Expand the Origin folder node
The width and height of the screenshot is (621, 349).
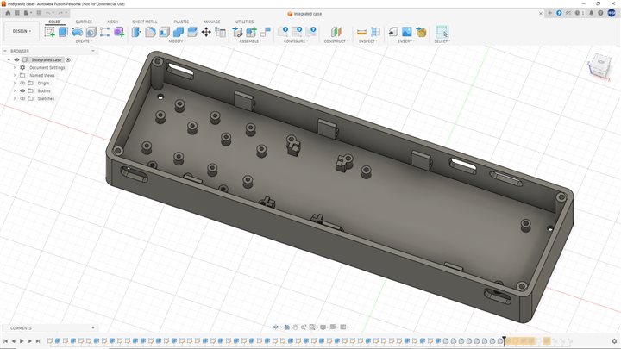pyautogui.click(x=15, y=83)
